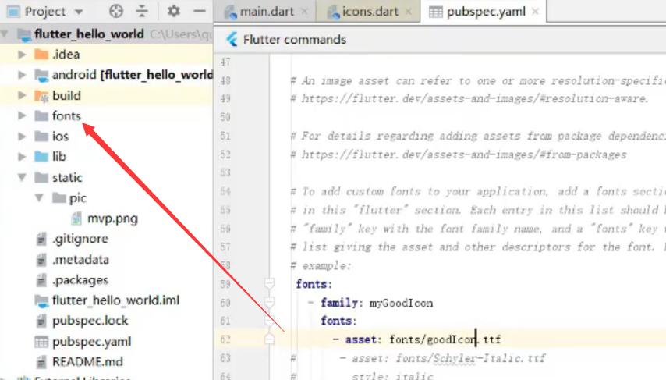Close the icons.dart tab
This screenshot has width=666, height=380.
(x=408, y=12)
